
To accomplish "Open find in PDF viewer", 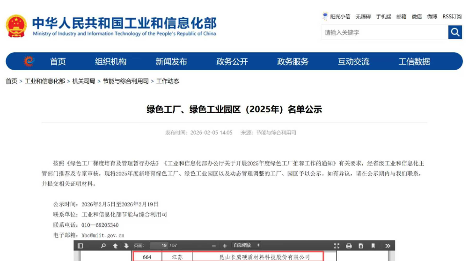I will pyautogui.click(x=103, y=246).
